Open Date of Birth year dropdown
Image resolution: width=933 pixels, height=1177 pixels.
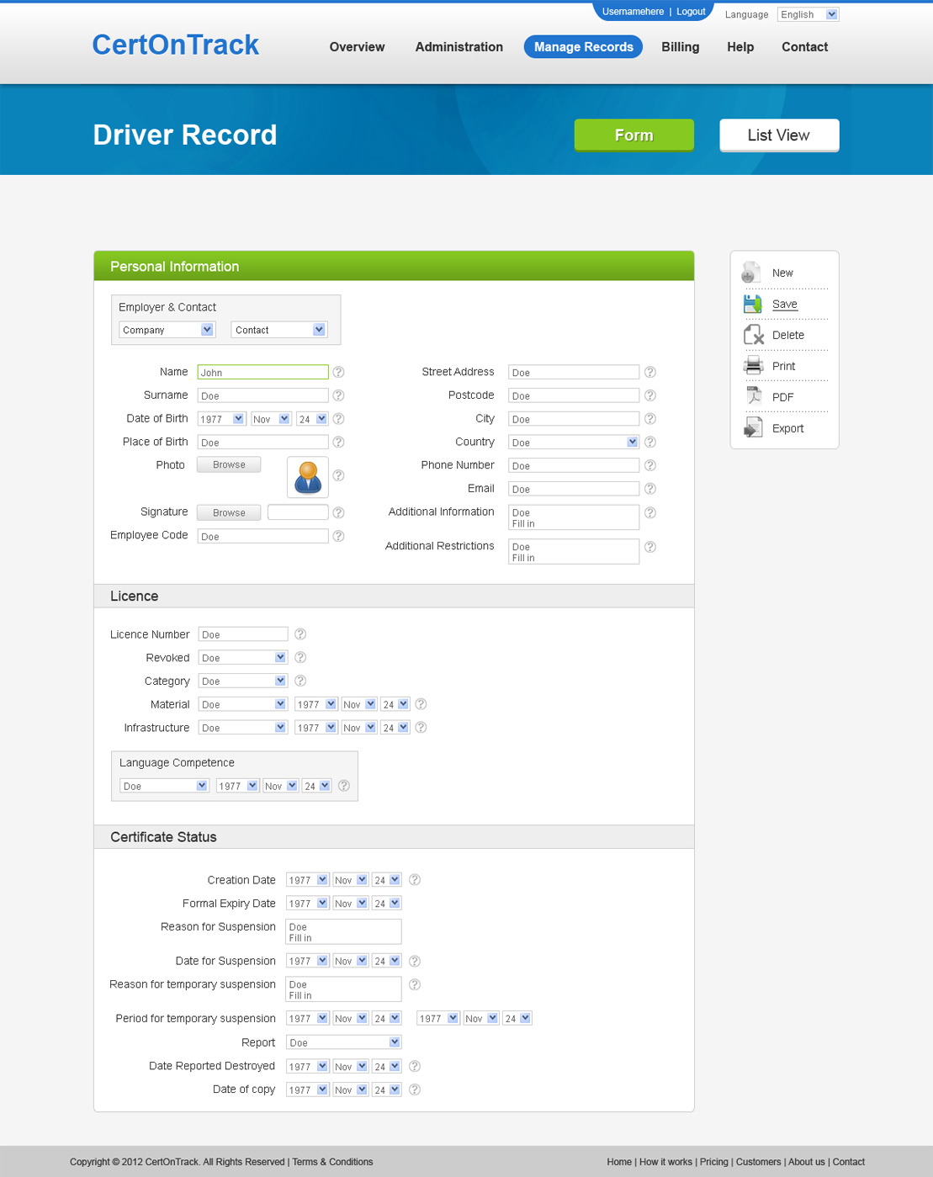coord(221,419)
